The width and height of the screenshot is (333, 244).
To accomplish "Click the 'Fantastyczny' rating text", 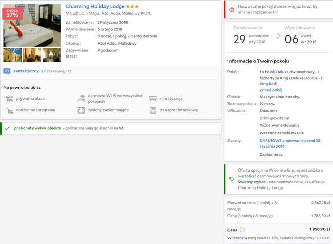I will click(25, 71).
